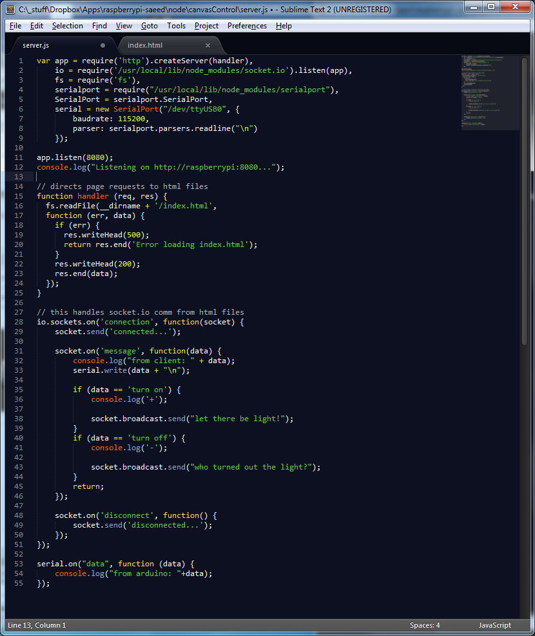
Task: Click res.writeHead(200) line
Action: (x=97, y=264)
